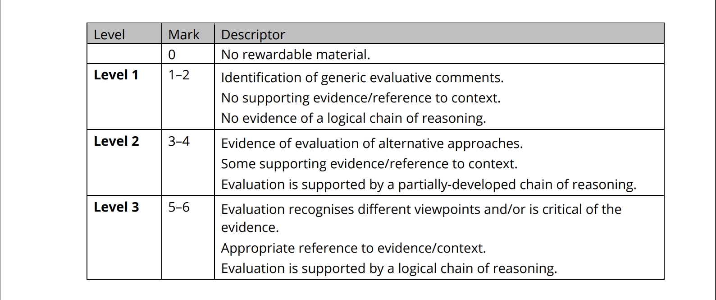Image resolution: width=716 pixels, height=300 pixels.
Task: Select the "Descriptor" column header text
Action: click(x=253, y=35)
